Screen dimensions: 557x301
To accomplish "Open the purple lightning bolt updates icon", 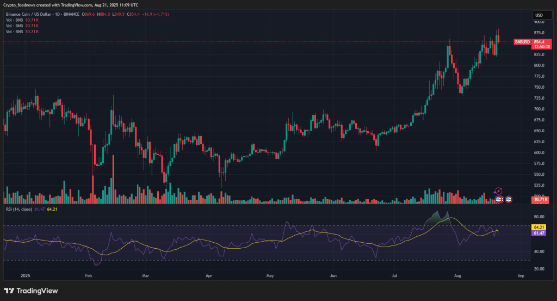I will tap(498, 191).
